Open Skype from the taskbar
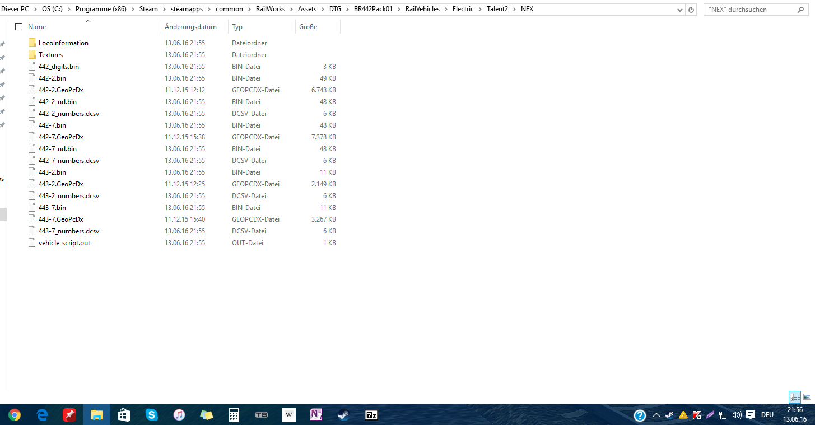This screenshot has height=425, width=815. [152, 415]
